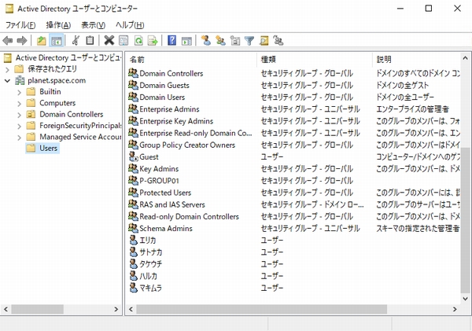Click the clipboard Copy icon

click(x=90, y=40)
